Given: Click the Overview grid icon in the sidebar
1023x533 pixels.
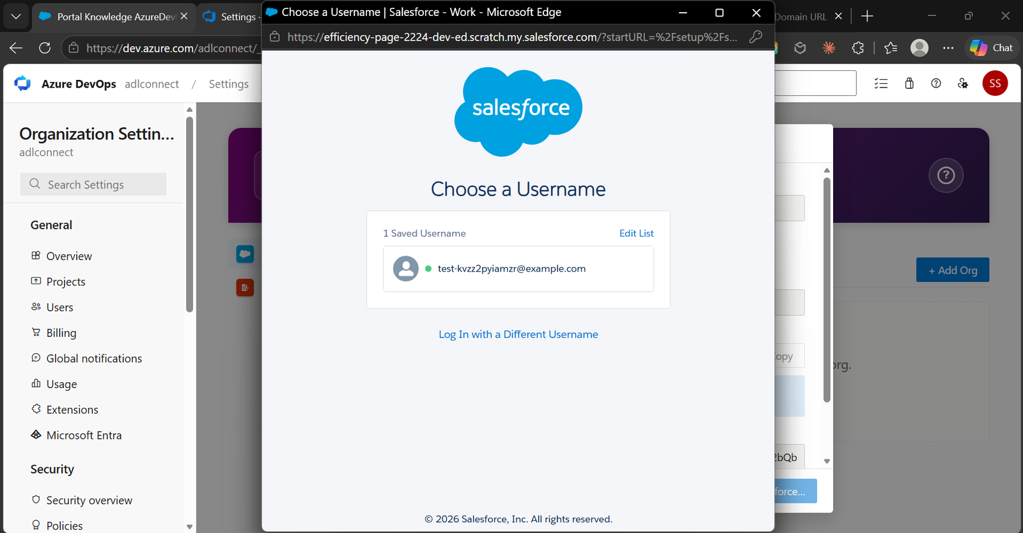Looking at the screenshot, I should [36, 255].
